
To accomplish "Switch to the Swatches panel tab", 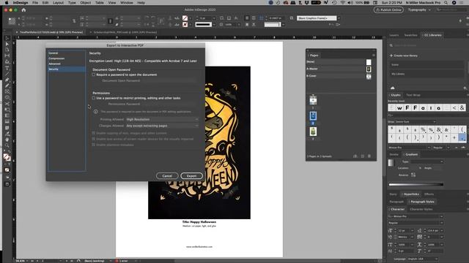I will click(x=410, y=35).
